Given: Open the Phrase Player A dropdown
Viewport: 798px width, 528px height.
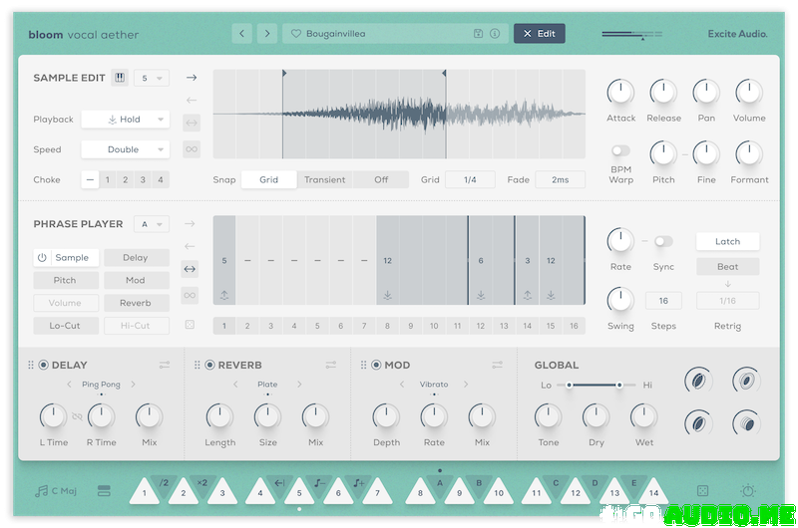Looking at the screenshot, I should (152, 224).
